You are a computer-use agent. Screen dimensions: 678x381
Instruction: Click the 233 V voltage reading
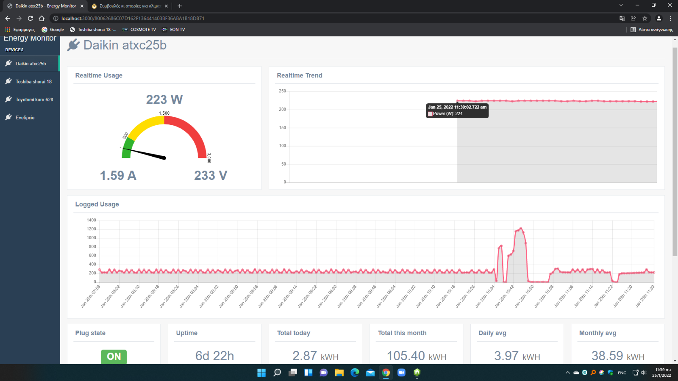coord(211,175)
